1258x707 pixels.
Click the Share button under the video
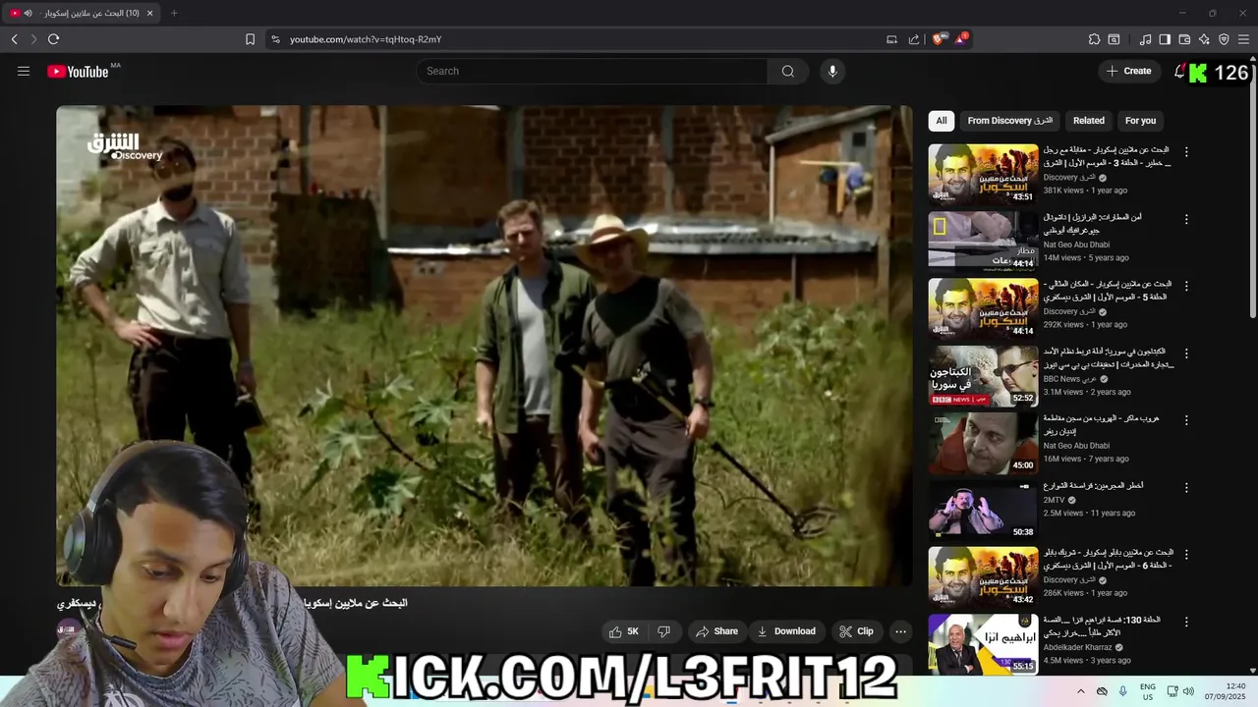715,631
